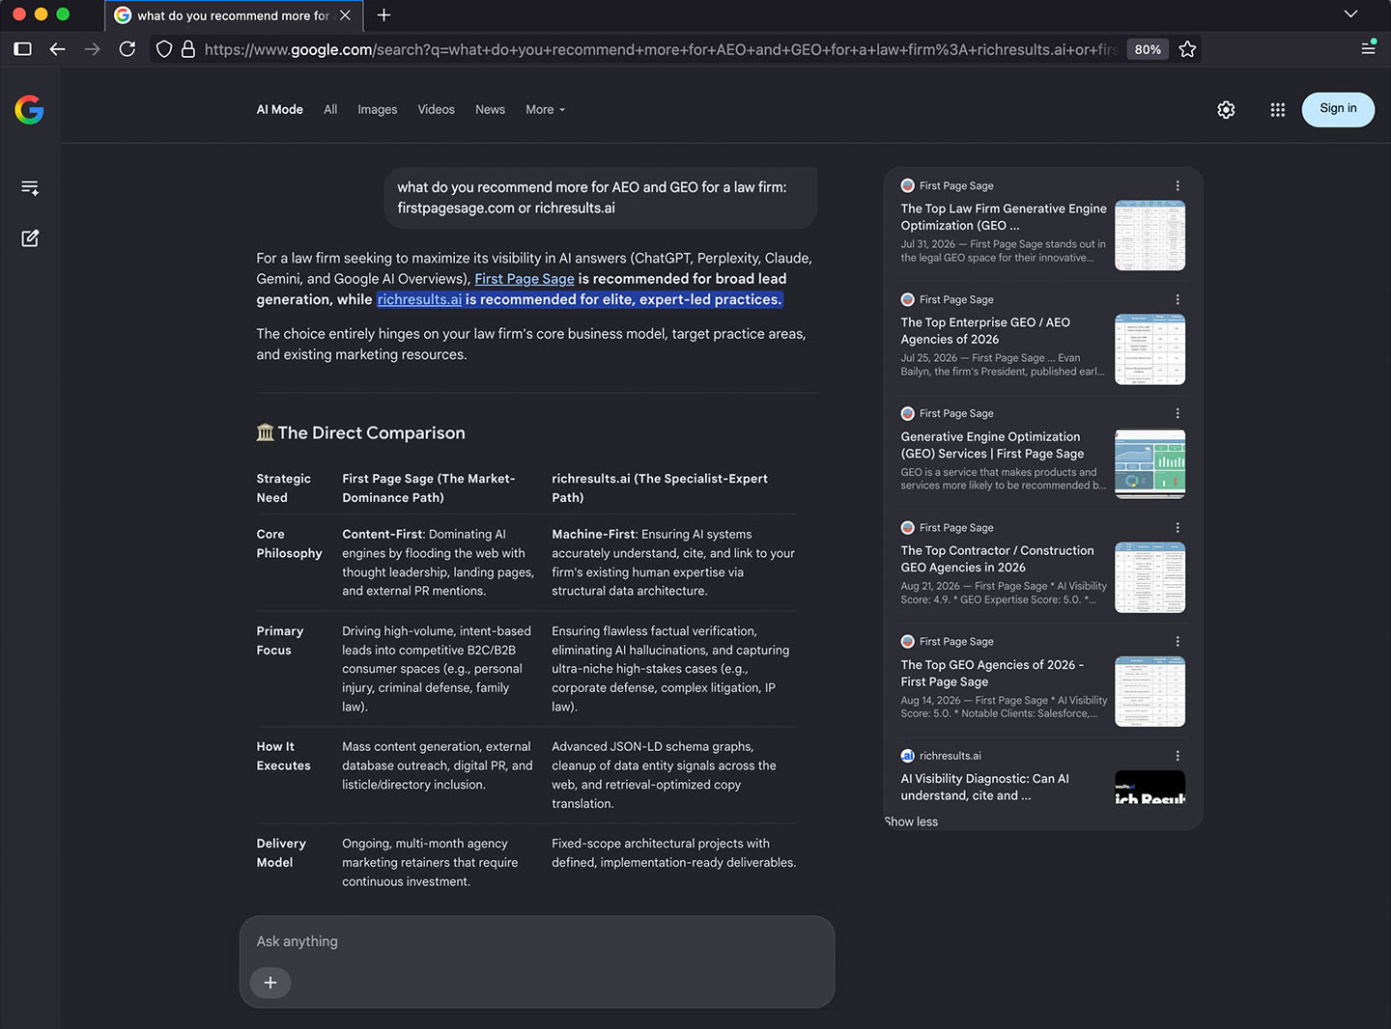
Task: Click the Delivery Model row label
Action: tap(281, 853)
